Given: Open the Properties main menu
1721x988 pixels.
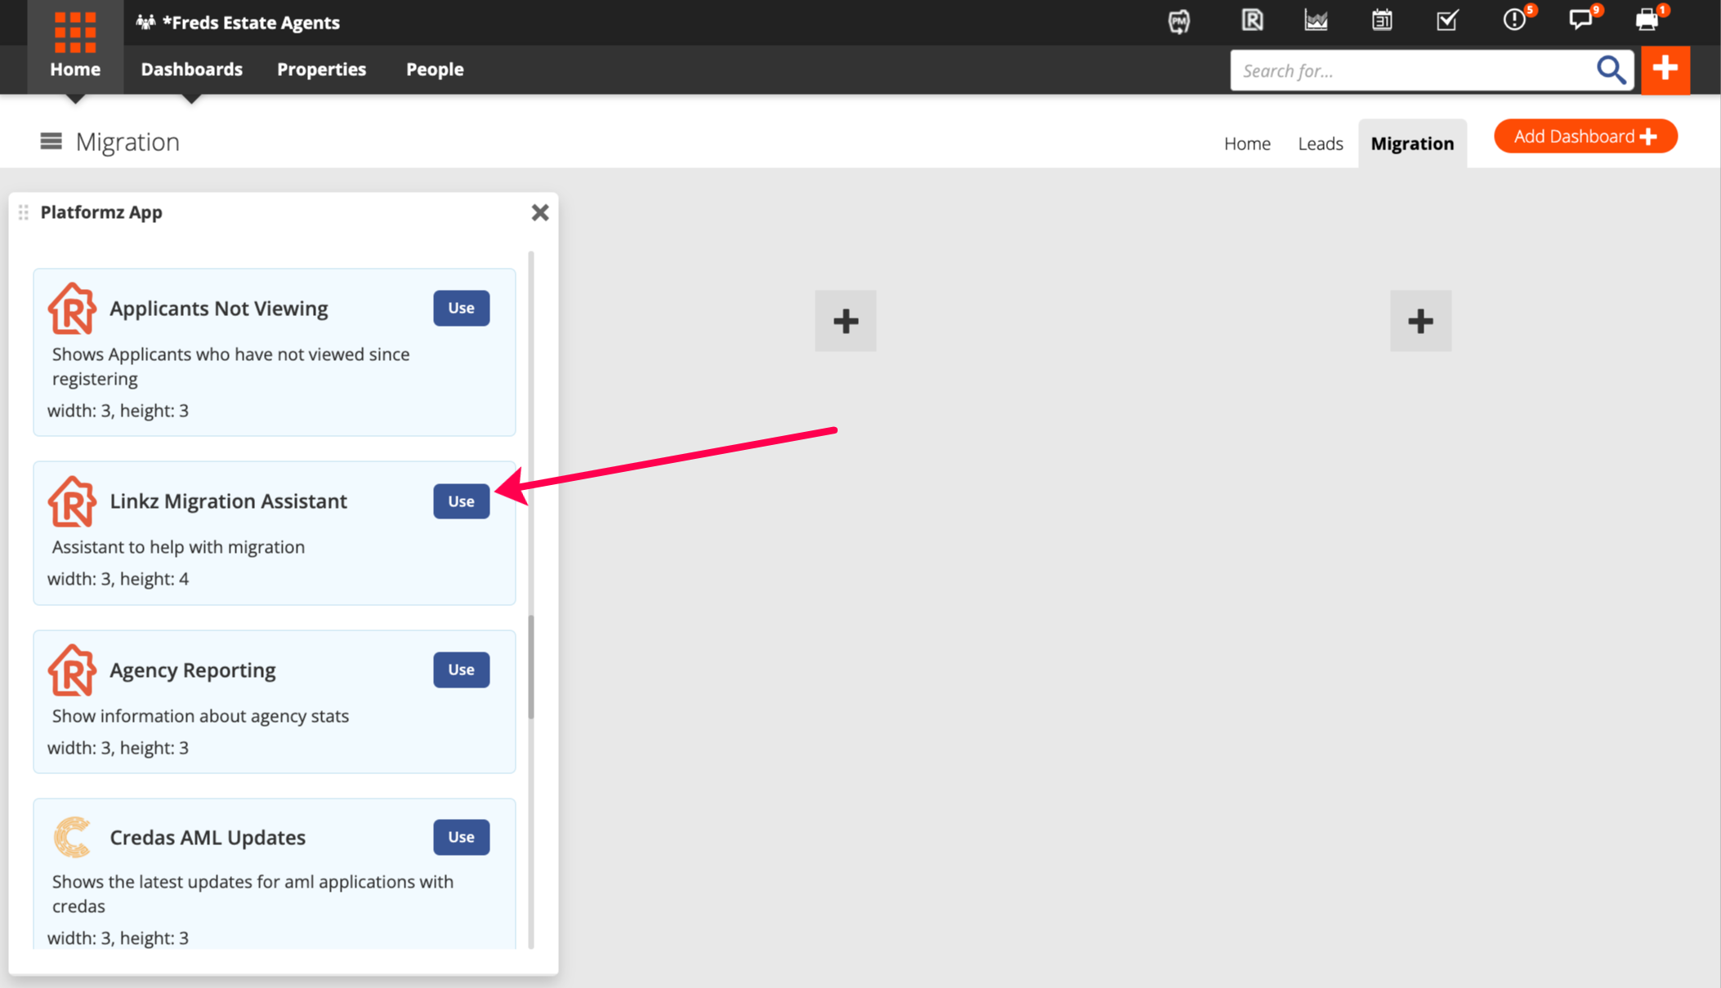Looking at the screenshot, I should [321, 69].
